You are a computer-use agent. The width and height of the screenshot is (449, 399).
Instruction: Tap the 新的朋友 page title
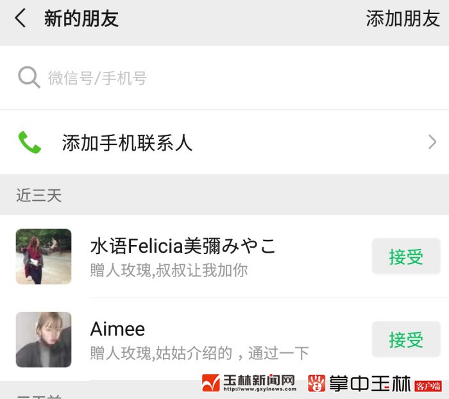click(81, 19)
